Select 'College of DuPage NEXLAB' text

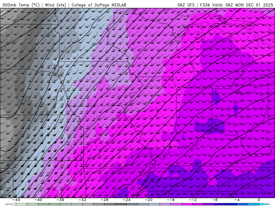pyautogui.click(x=99, y=5)
